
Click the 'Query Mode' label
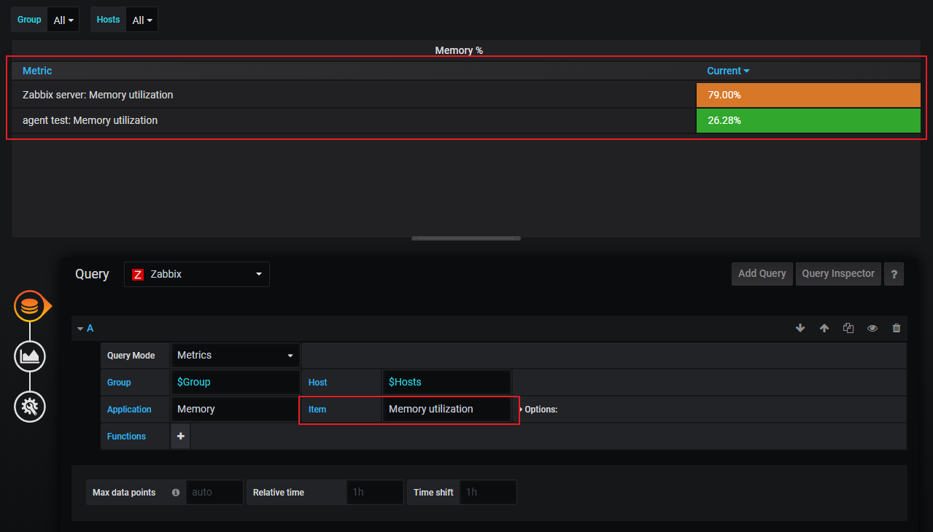coord(131,356)
